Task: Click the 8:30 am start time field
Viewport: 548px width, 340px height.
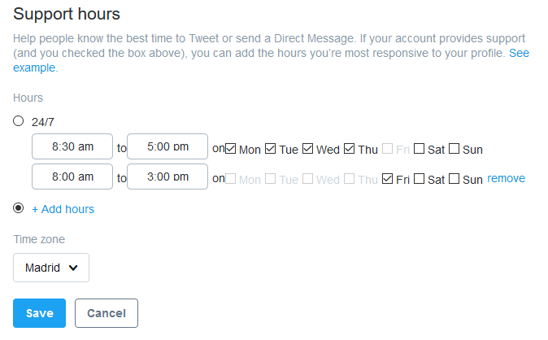Action: click(x=72, y=146)
